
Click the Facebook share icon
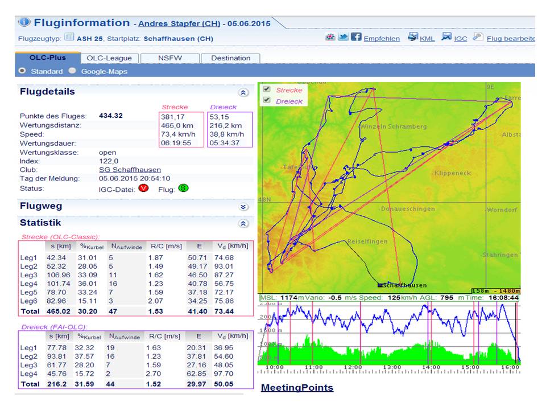coord(356,38)
